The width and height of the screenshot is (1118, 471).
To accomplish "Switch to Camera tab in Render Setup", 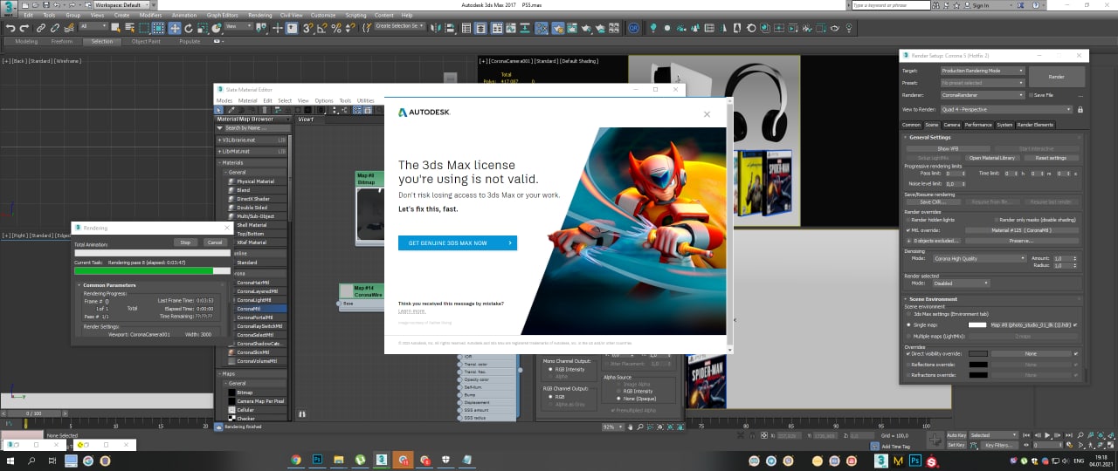I will click(952, 125).
